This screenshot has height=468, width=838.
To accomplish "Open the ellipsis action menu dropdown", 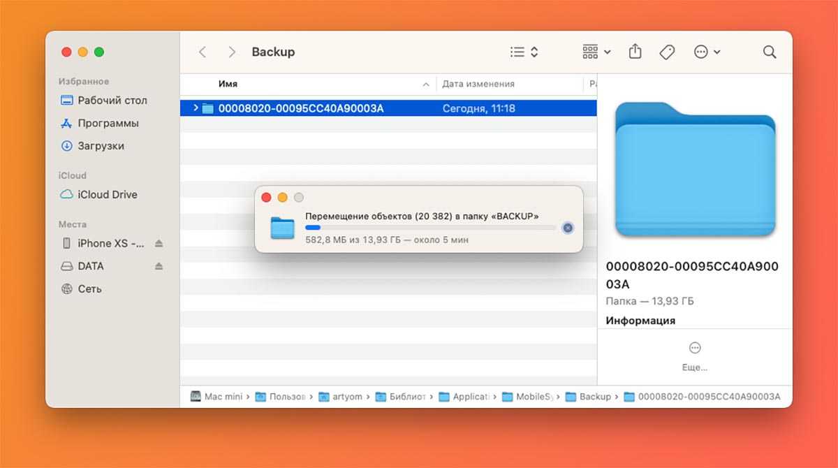I will [707, 52].
